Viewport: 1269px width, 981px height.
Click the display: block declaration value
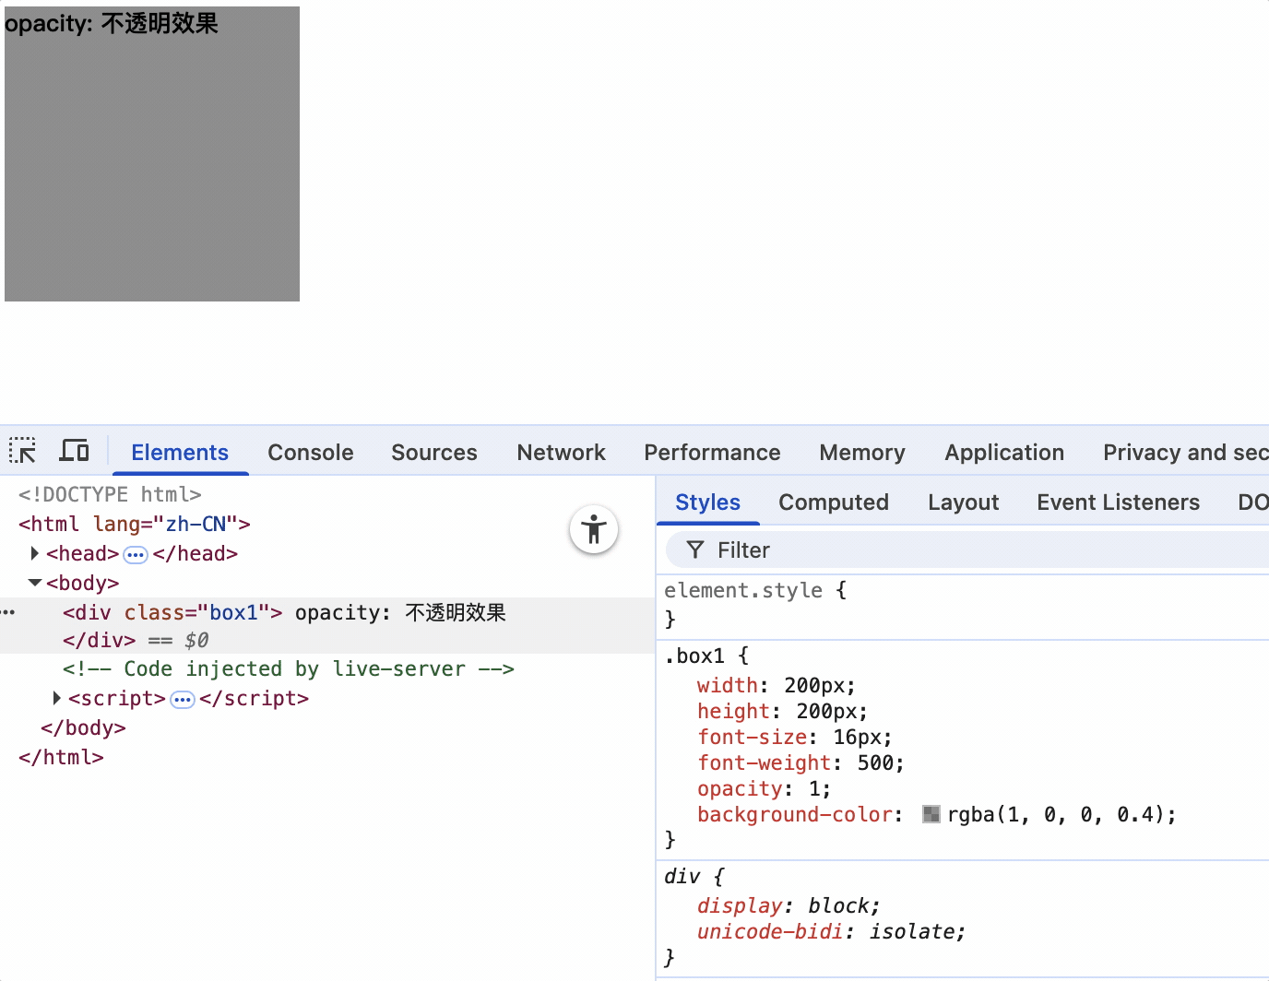(x=838, y=905)
